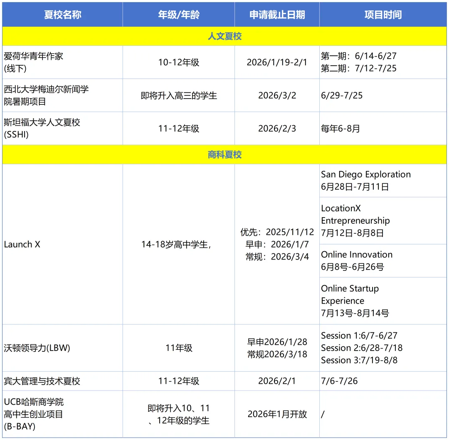Image resolution: width=449 pixels, height=440 pixels.
Task: Select the UCB哈斯商学院 B-BAY cell
Action: (x=62, y=414)
